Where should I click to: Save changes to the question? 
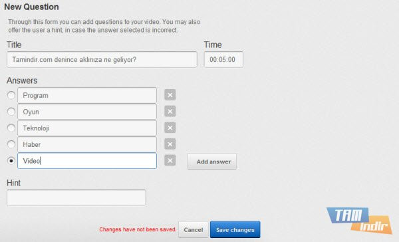click(x=235, y=229)
